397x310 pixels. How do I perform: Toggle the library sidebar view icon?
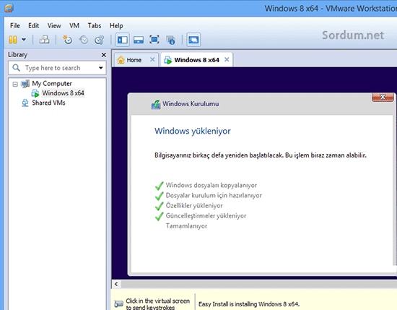pos(123,40)
